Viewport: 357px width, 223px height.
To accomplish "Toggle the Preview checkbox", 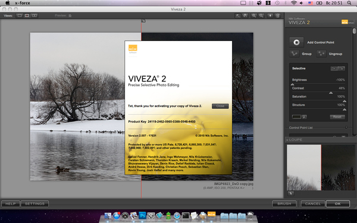I will [x=70, y=15].
